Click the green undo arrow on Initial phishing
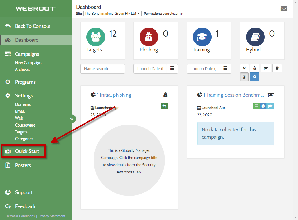This screenshot has width=298, height=220. coord(165,106)
